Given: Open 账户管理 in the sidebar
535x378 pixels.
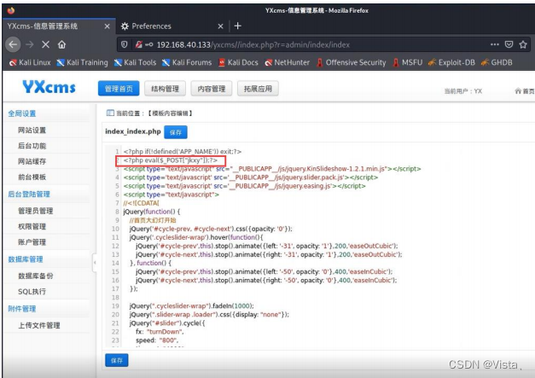Looking at the screenshot, I should coord(32,242).
